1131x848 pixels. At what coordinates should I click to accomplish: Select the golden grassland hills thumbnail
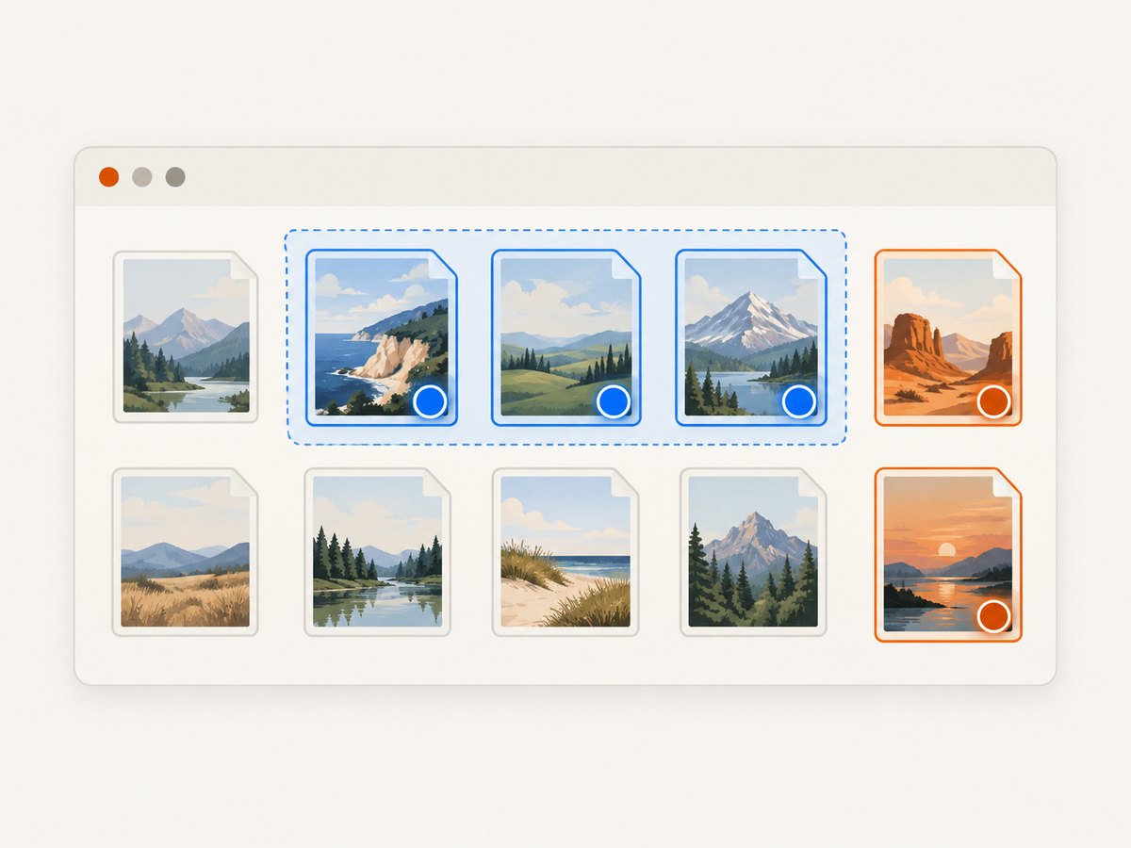click(x=186, y=552)
